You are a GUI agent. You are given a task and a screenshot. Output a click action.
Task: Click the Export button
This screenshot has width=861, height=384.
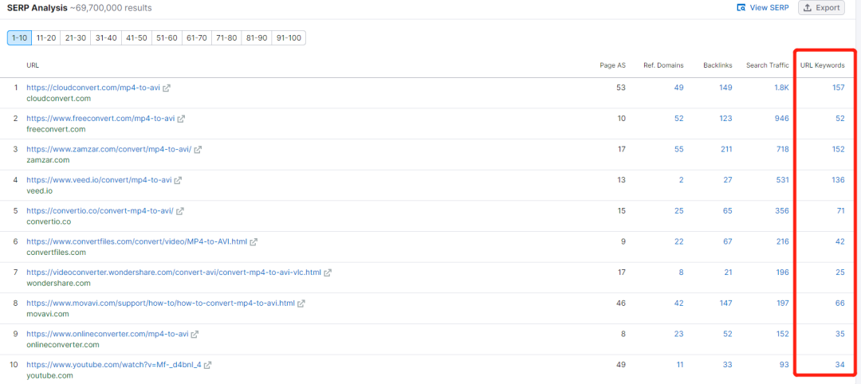tap(820, 8)
